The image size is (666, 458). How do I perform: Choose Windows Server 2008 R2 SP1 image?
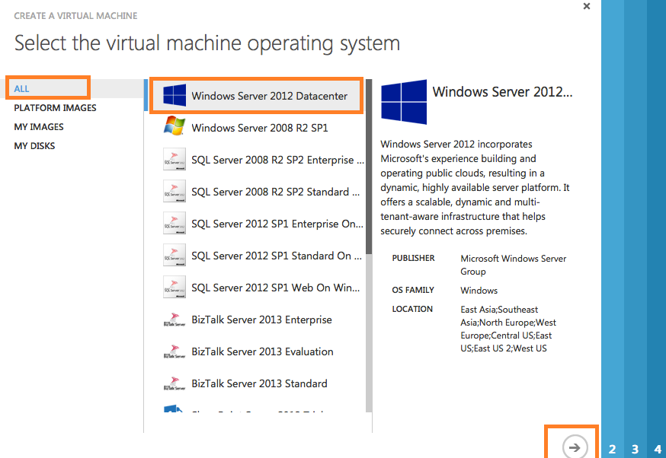coord(256,127)
